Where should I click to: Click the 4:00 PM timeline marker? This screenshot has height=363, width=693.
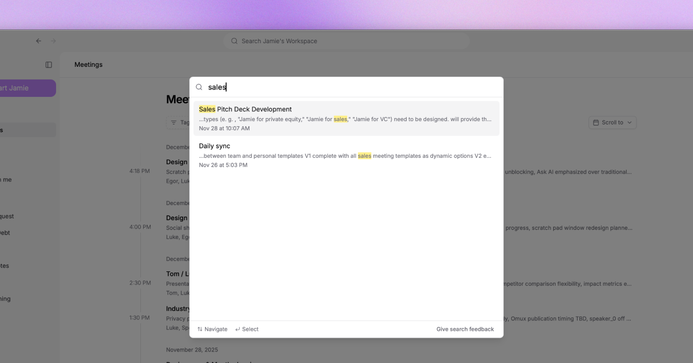point(140,227)
